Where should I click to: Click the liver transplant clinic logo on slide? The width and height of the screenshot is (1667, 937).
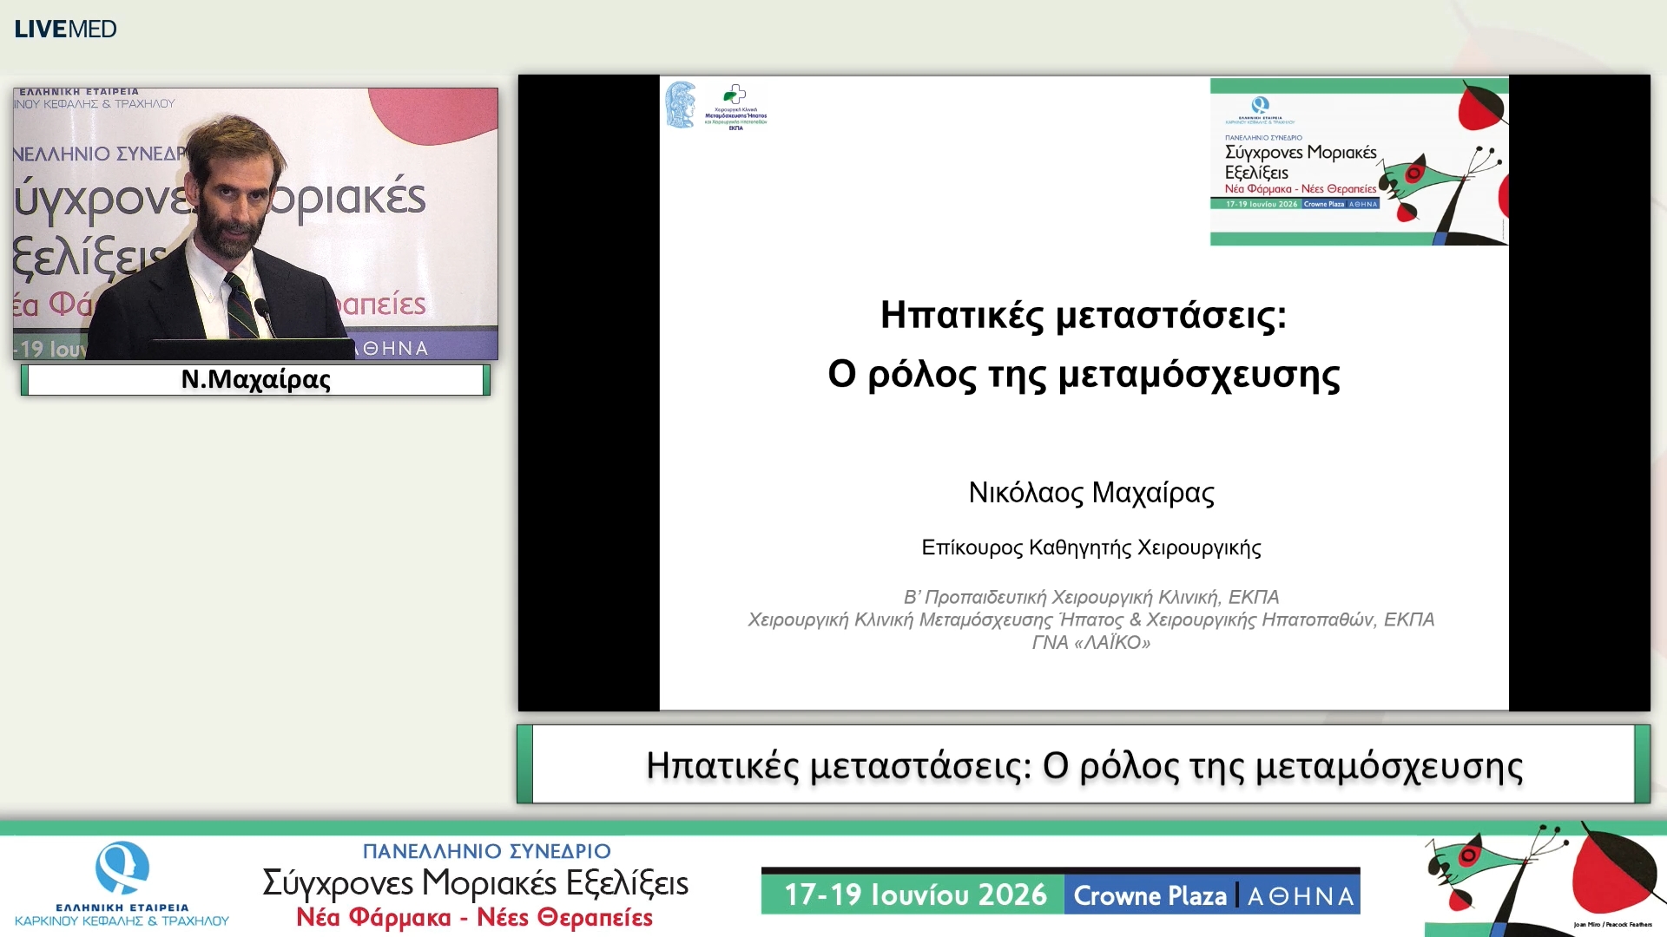coord(735,108)
